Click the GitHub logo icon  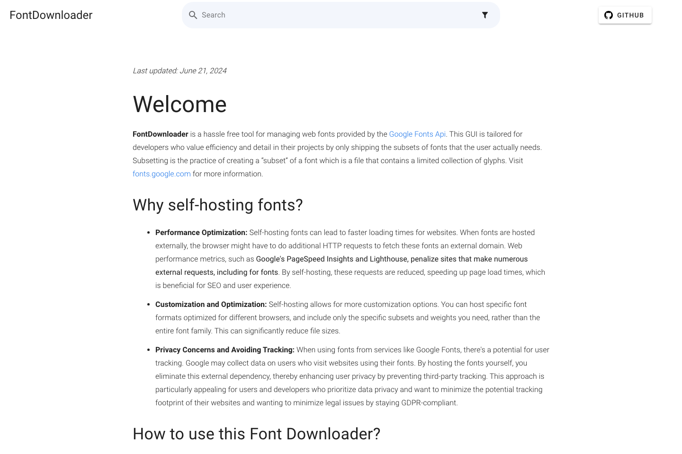point(608,15)
